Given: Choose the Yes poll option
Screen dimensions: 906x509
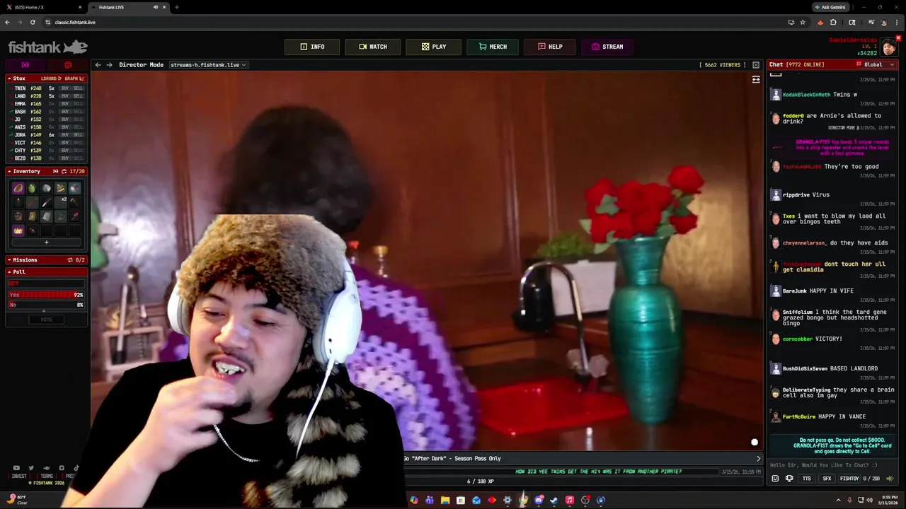Looking at the screenshot, I should [46, 295].
